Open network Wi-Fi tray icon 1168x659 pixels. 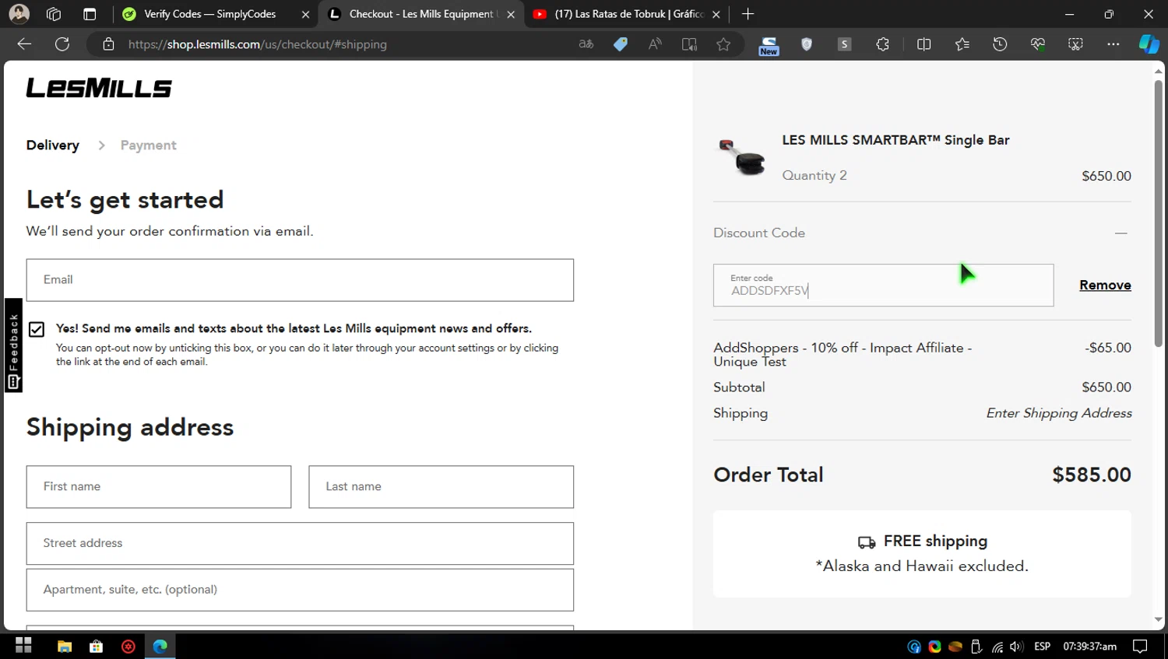tap(997, 647)
